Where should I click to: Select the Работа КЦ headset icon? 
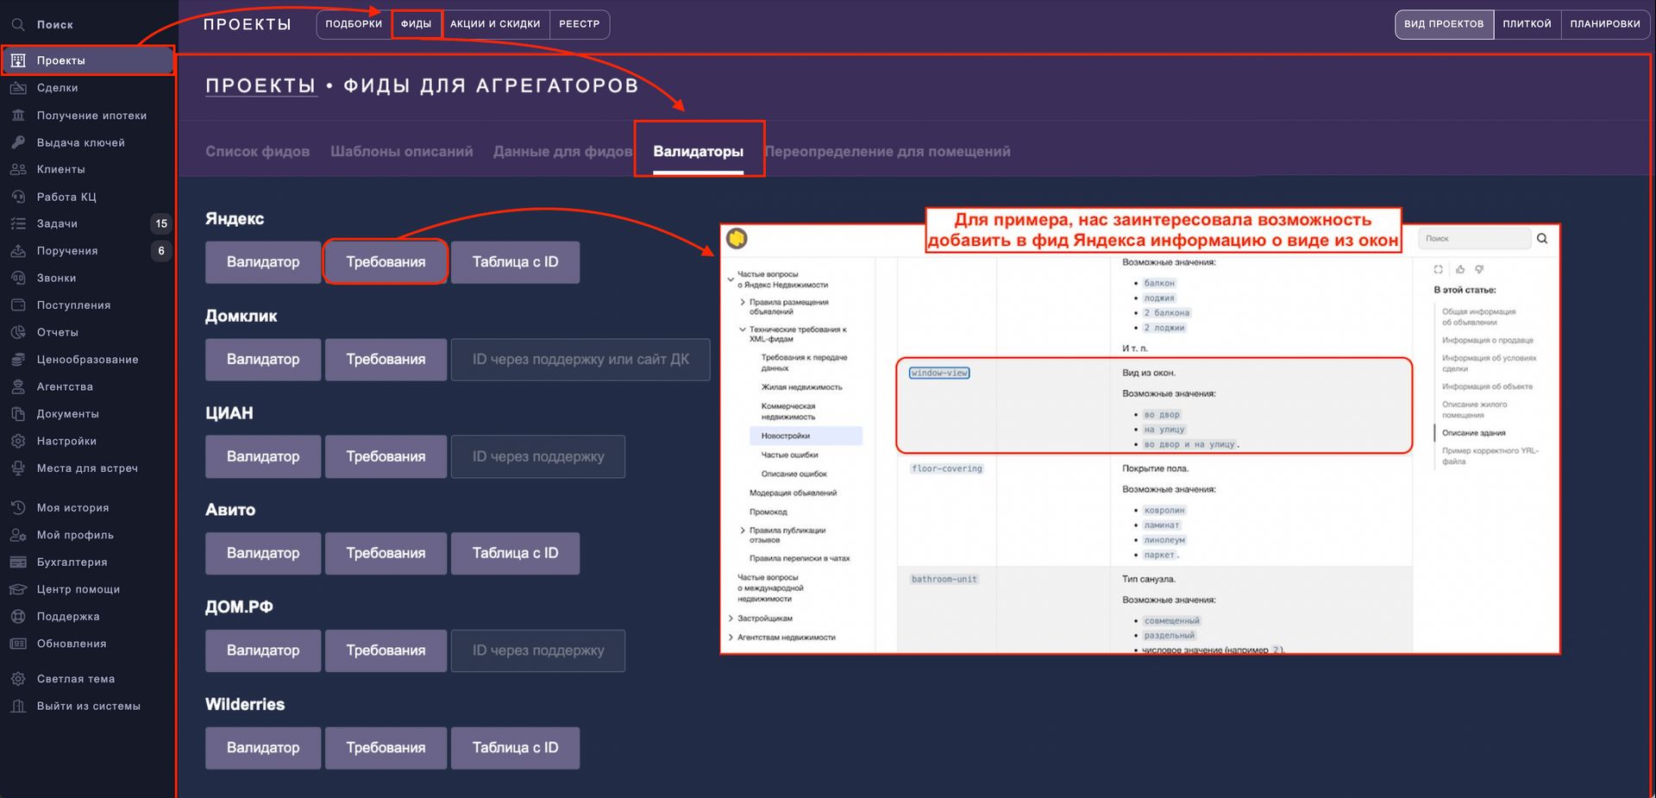pyautogui.click(x=18, y=197)
